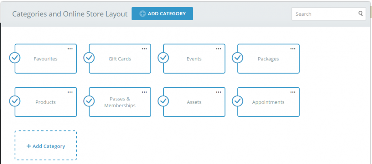The image size is (372, 164).
Task: Click the blue ADD CATEGORY button
Action: (x=162, y=14)
